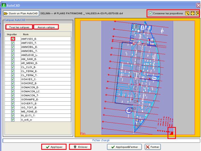Select the layer name AMZLEGE_L-
201x151 pixels.
pyautogui.click(x=29, y=55)
